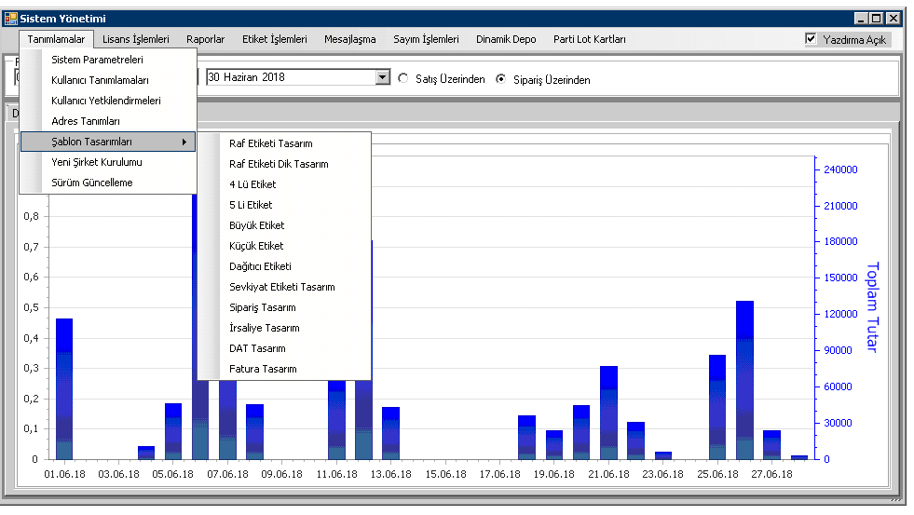Click the chart bar above 25.06.18
The height and width of the screenshot is (515, 914).
coord(717,407)
